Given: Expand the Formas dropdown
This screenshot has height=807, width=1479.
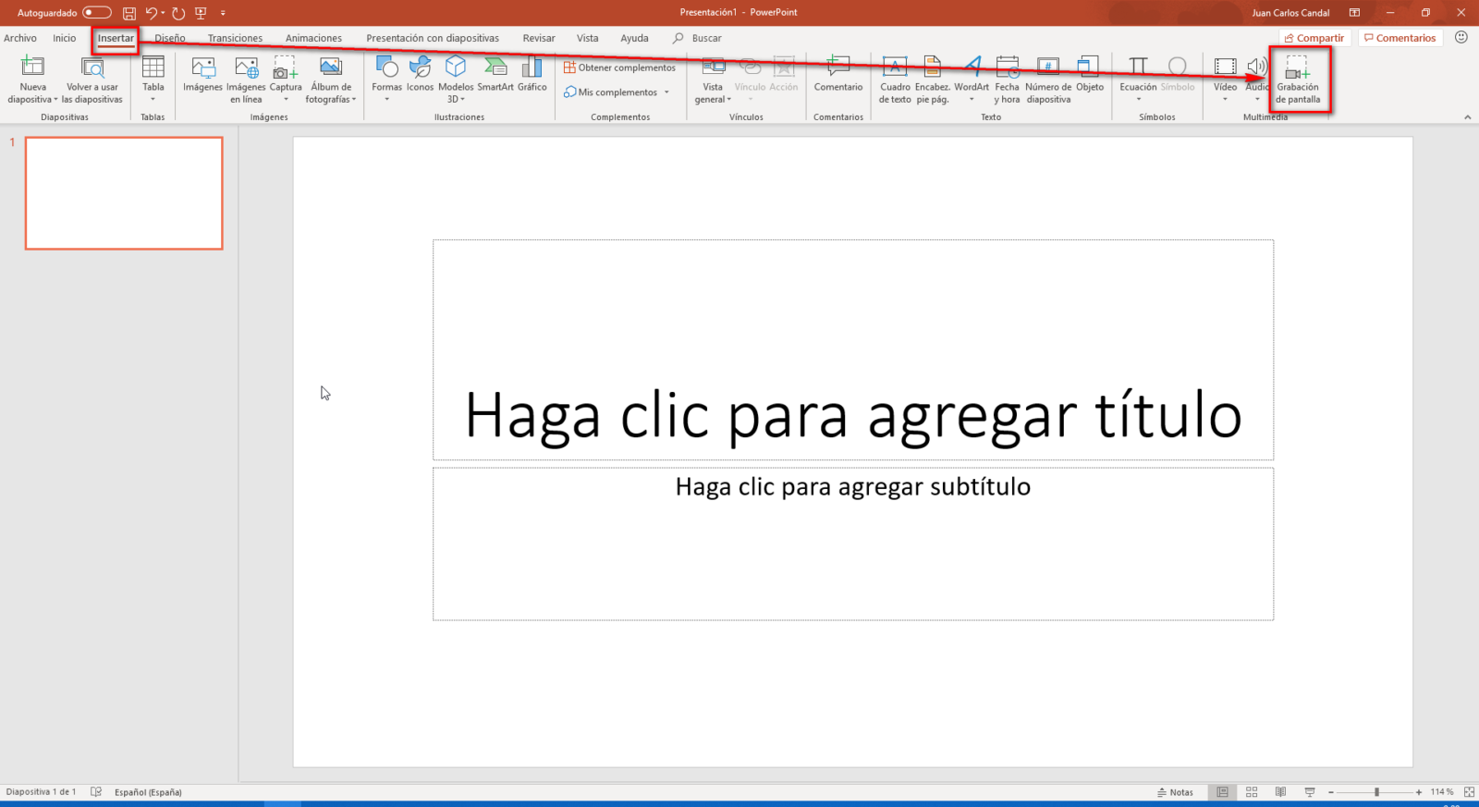Looking at the screenshot, I should [x=386, y=99].
